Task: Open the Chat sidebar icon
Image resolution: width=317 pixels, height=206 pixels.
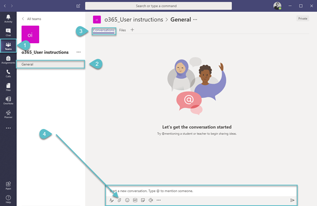Action: [8, 32]
